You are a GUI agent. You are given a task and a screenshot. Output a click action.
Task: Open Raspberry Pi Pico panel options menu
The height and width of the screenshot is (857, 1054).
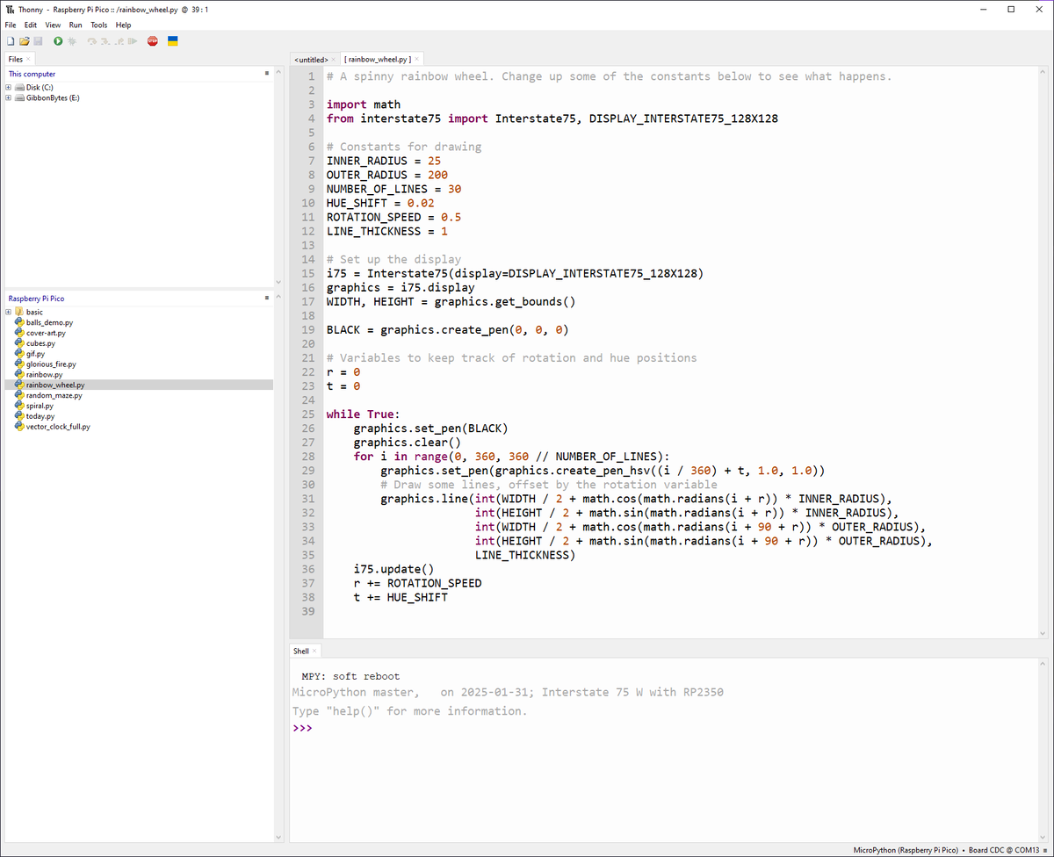click(266, 299)
